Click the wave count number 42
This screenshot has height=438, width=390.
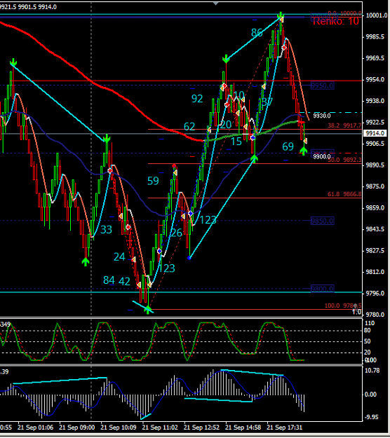[124, 282]
